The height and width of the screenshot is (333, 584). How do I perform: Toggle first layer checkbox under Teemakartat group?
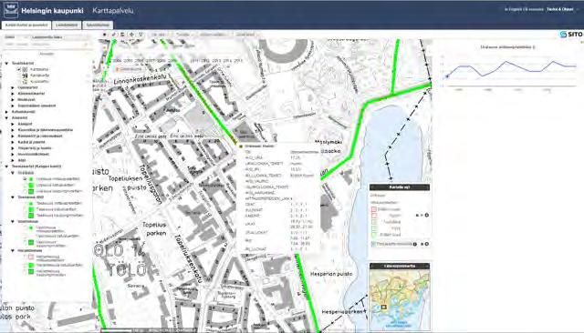click(x=25, y=179)
